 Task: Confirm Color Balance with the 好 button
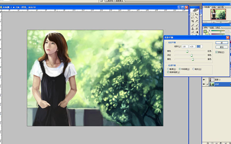(x=222, y=43)
